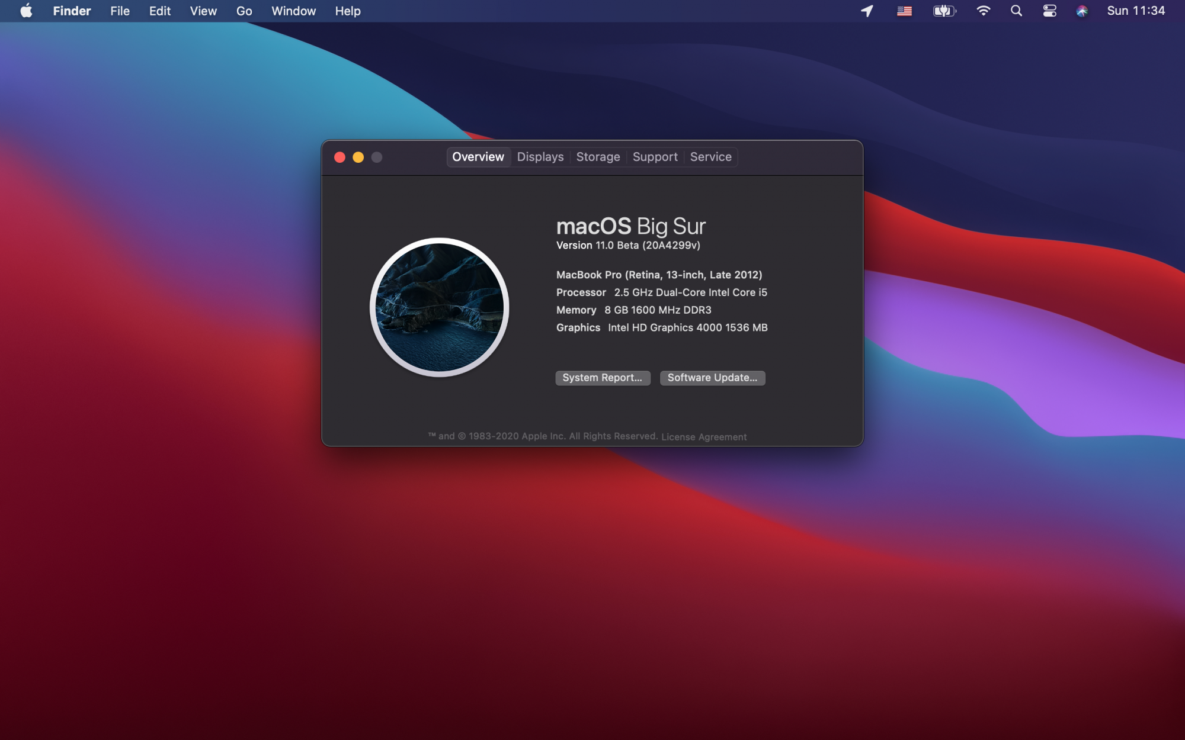Open the Control Center icon
Viewport: 1185px width, 740px height.
pos(1049,11)
